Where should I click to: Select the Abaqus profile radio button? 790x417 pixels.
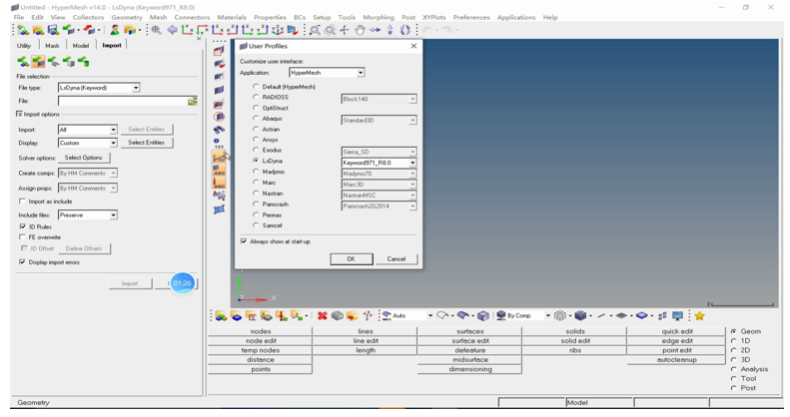256,118
